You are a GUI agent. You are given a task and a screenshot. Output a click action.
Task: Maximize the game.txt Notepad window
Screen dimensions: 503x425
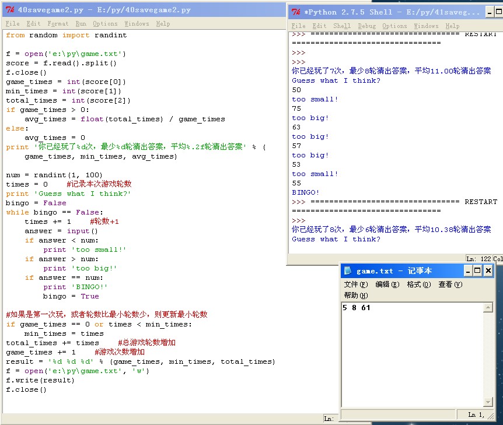click(x=477, y=271)
